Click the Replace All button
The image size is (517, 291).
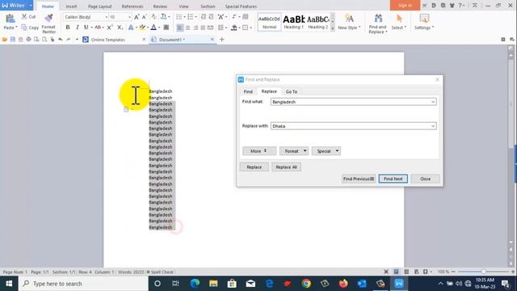286,167
